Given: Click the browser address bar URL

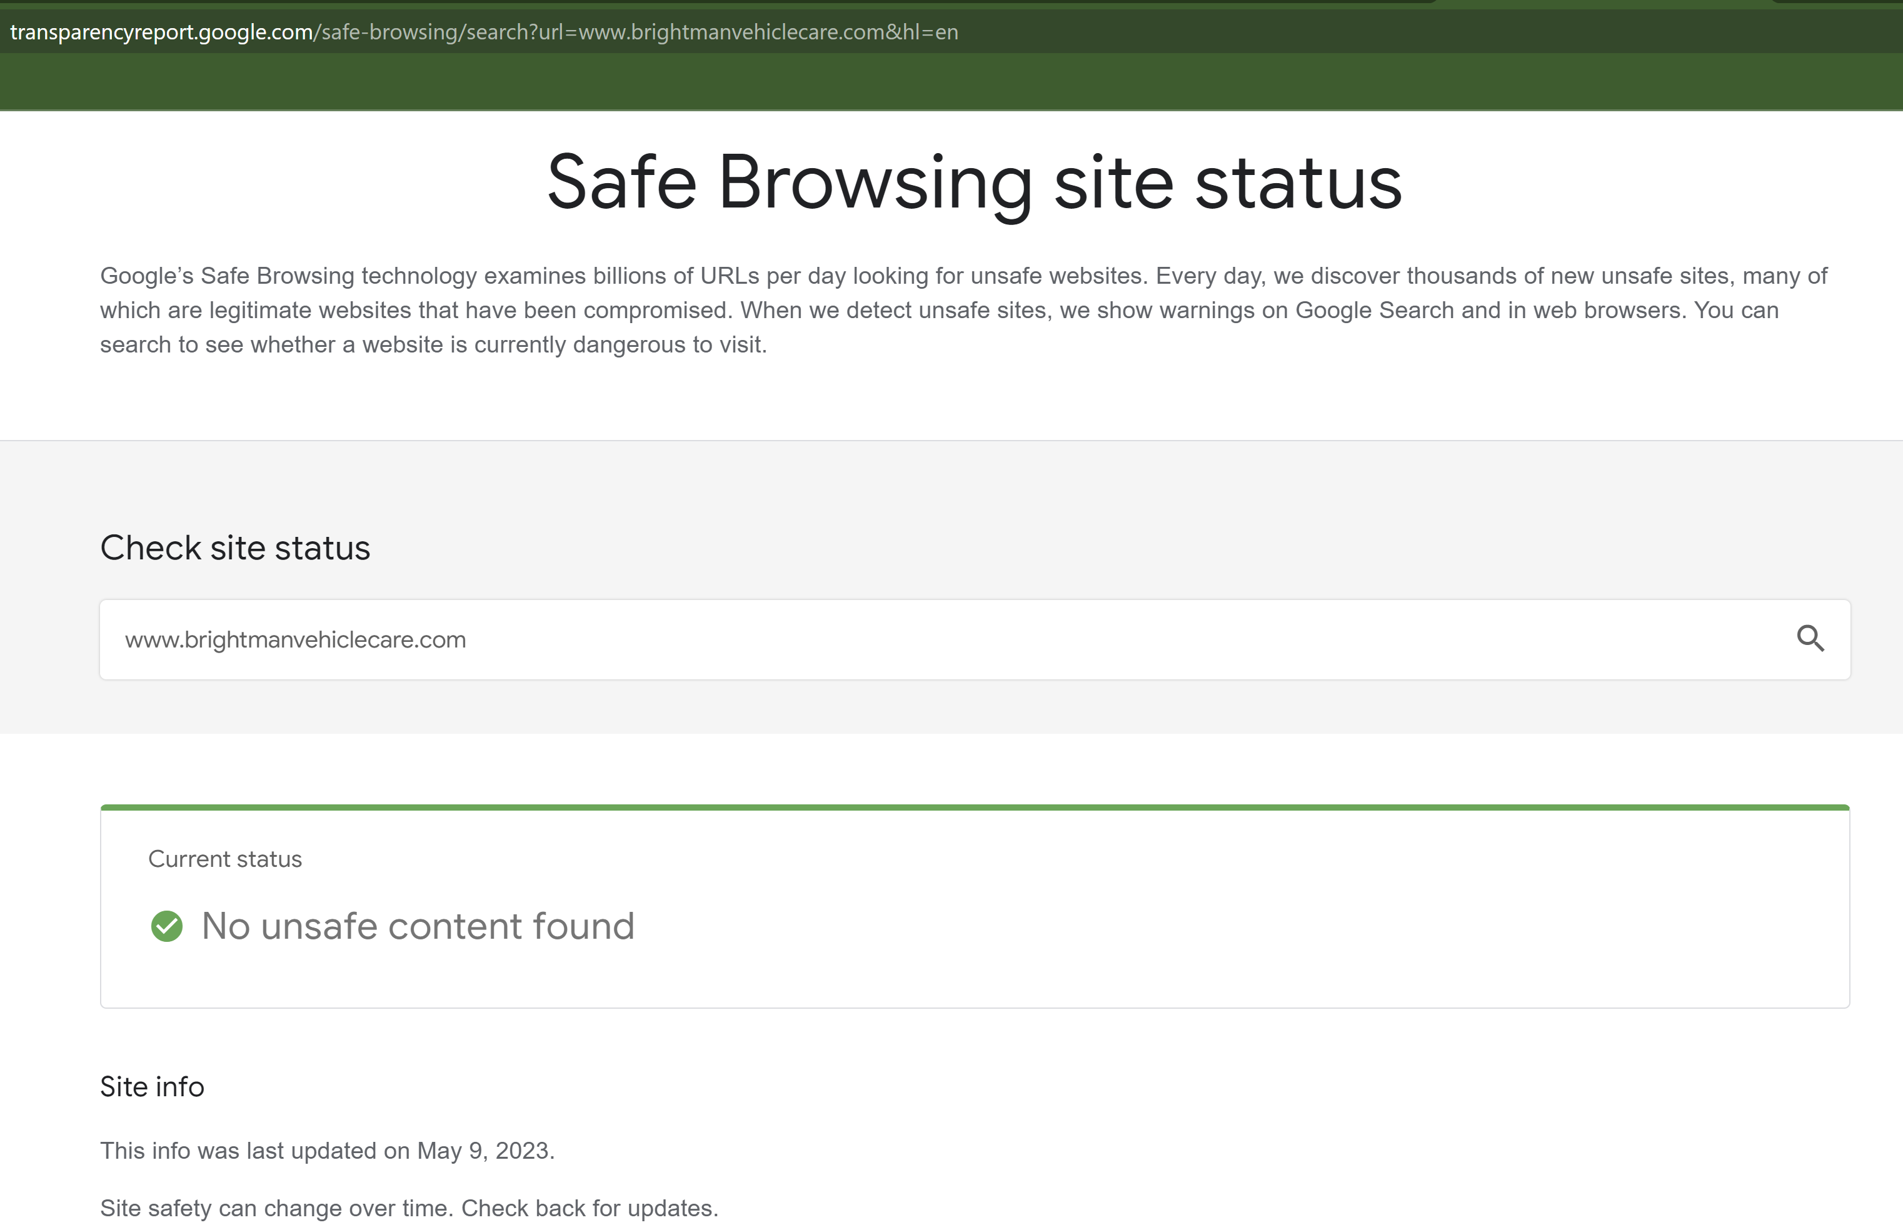Looking at the screenshot, I should (484, 32).
